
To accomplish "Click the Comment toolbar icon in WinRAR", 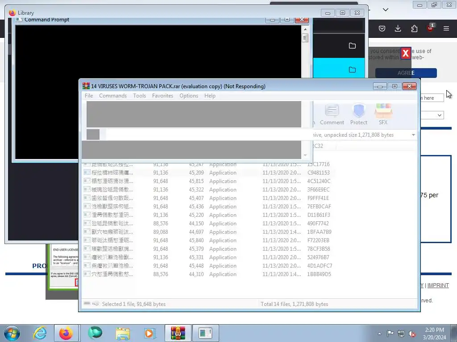I will point(332,114).
